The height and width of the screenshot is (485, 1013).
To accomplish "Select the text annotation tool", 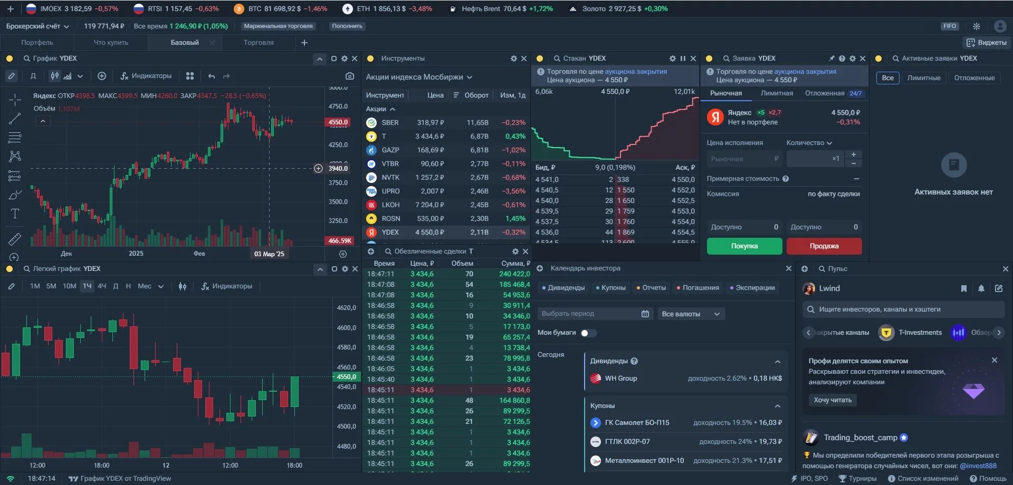I will [x=15, y=214].
